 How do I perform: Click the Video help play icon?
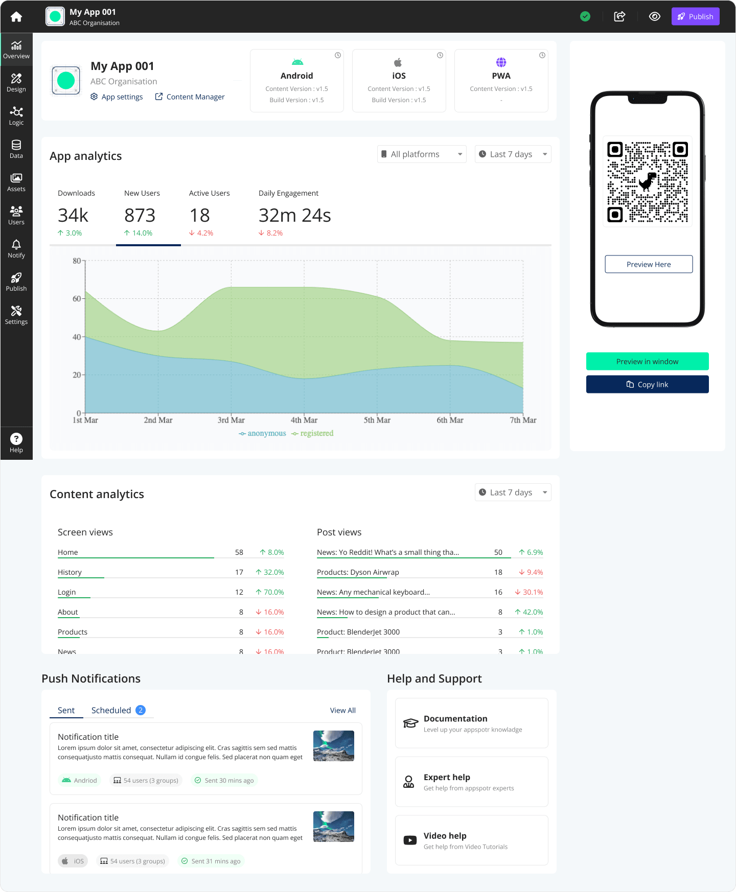[410, 840]
